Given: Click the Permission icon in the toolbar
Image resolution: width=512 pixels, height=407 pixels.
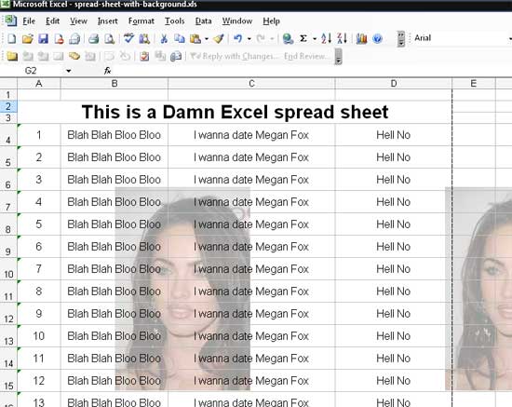Looking at the screenshot, I should (59, 39).
